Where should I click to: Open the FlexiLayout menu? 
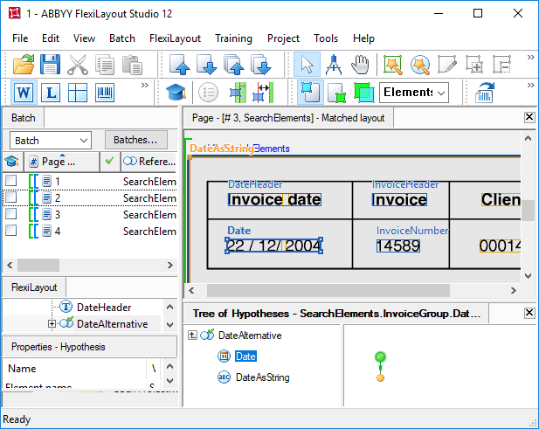pos(175,38)
